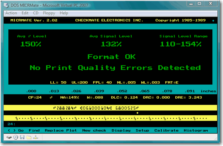The width and height of the screenshot is (223, 146).
Task: Click the NA=149% value
Action: tap(70, 98)
